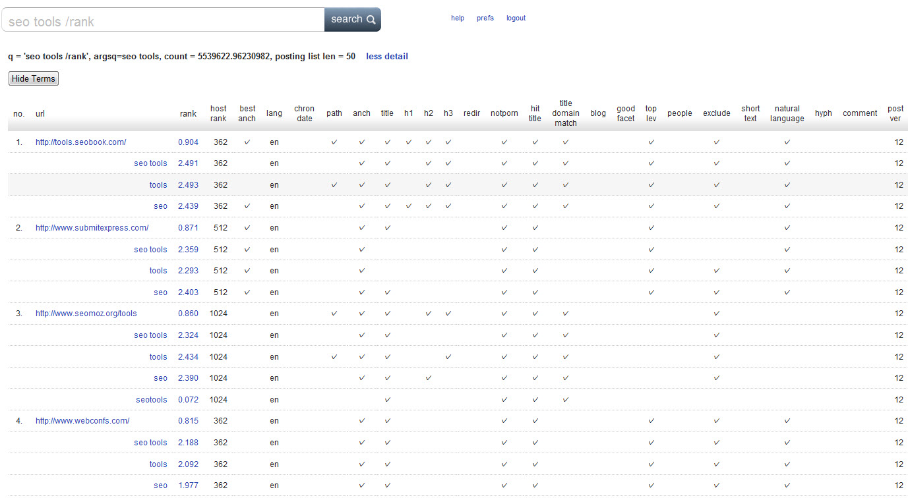
Task: Click rank value 0.860
Action: coord(188,314)
